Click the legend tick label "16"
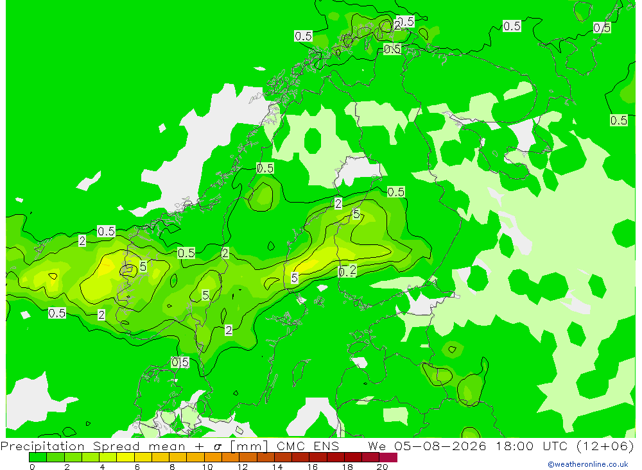642x470 pixels. (313, 467)
